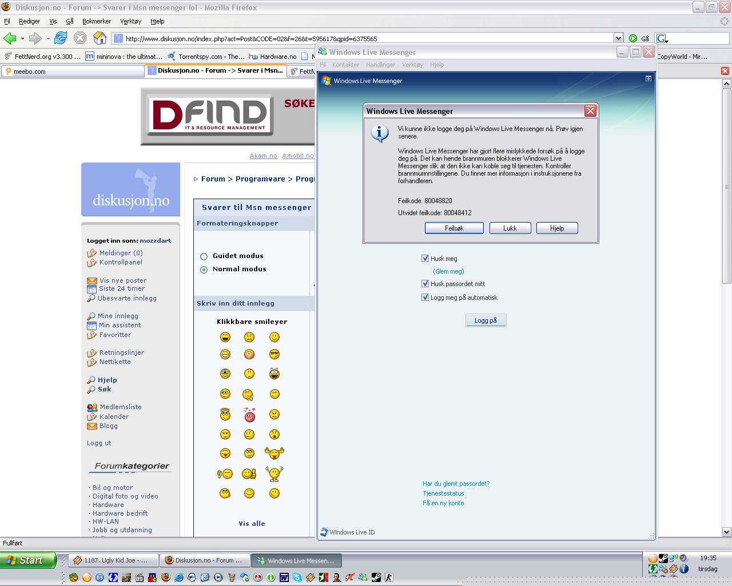The image size is (732, 586).
Task: Click network connection icon in system tray
Action: click(674, 558)
